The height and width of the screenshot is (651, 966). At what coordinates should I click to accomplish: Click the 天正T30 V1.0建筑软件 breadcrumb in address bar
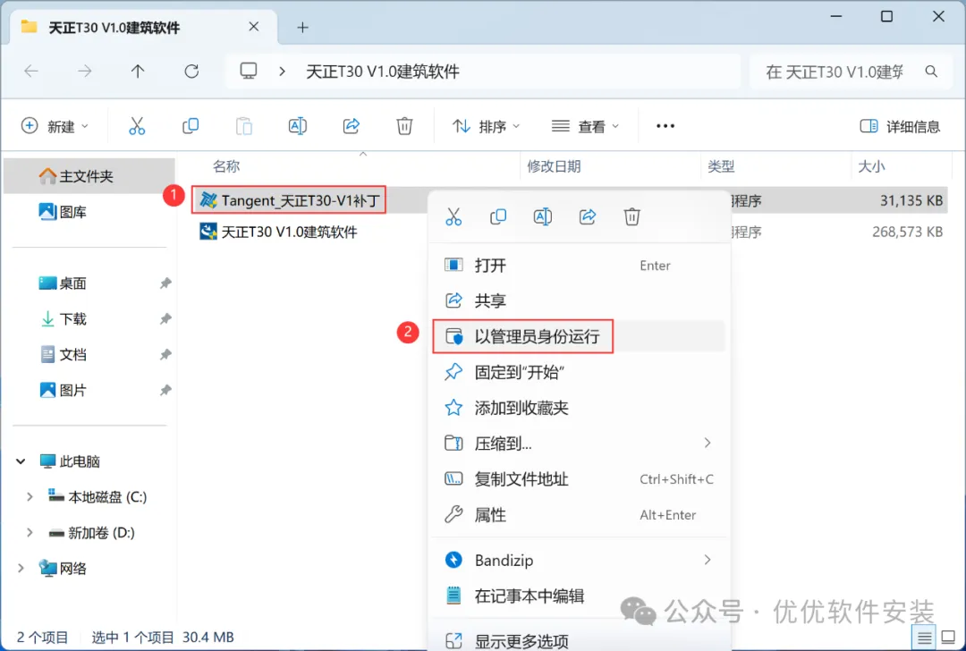pyautogui.click(x=383, y=72)
